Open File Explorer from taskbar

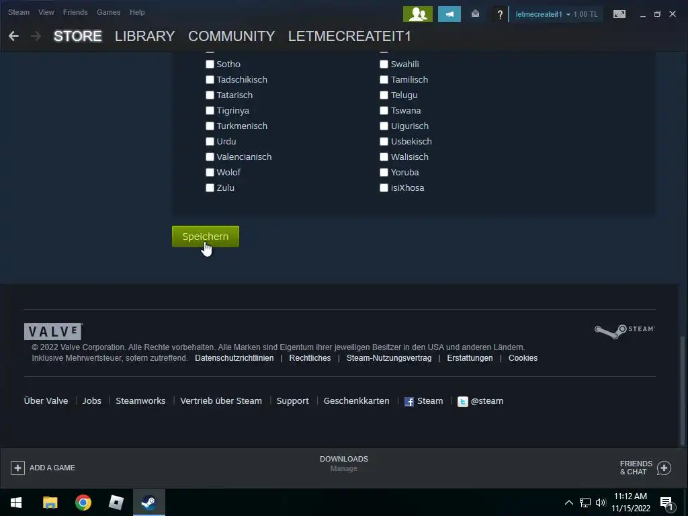point(50,503)
